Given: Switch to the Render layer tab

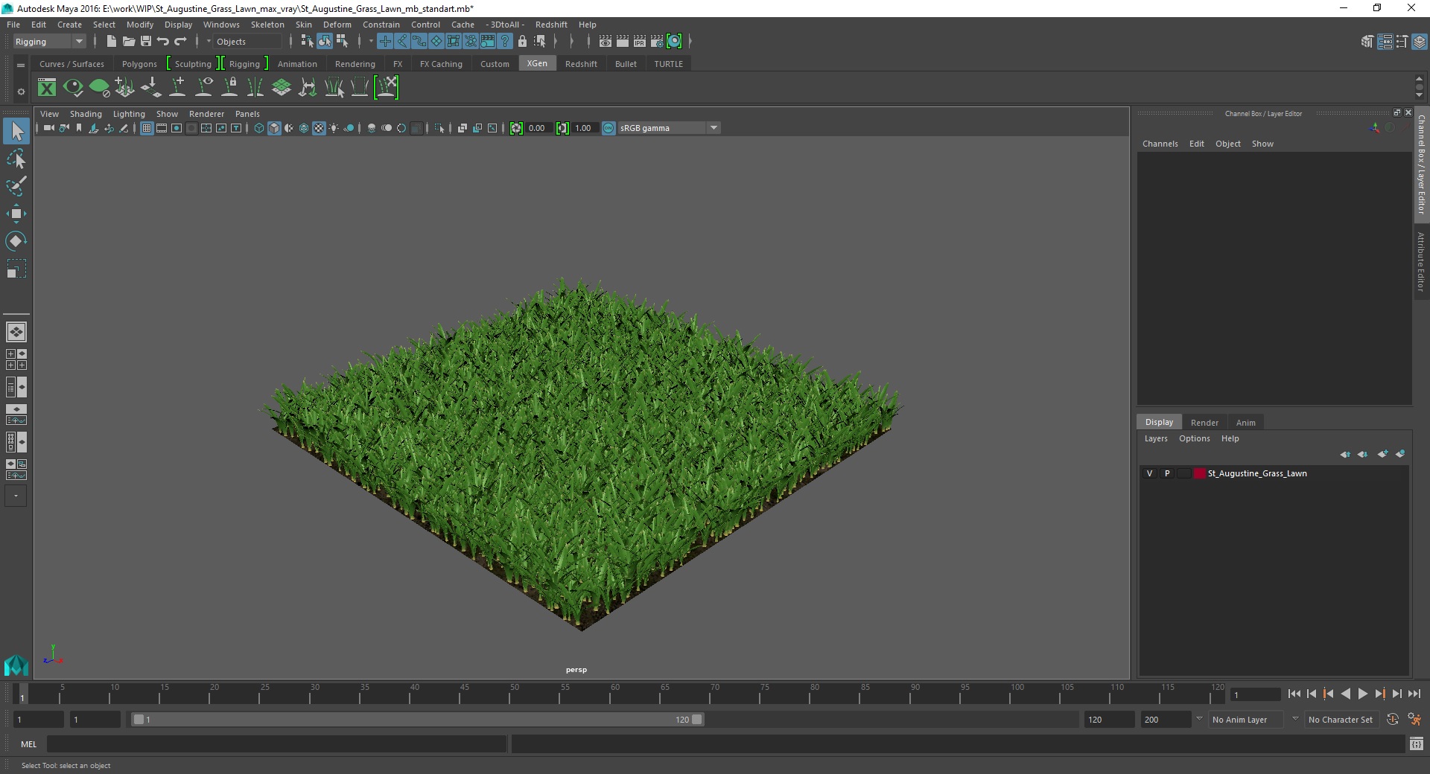Looking at the screenshot, I should 1204,423.
